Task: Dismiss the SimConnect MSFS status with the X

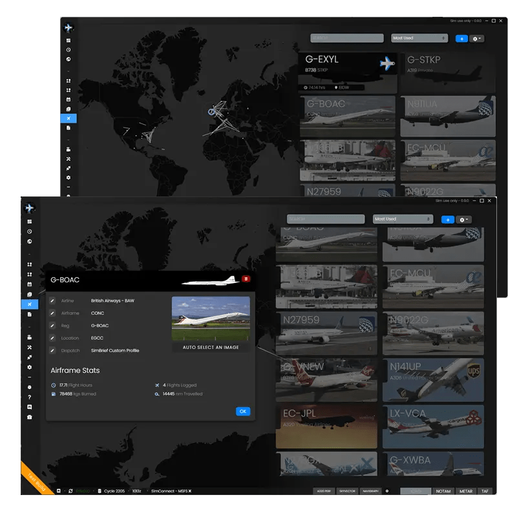Action: click(190, 490)
